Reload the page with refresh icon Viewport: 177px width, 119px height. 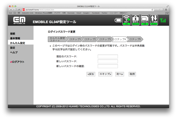[152, 10]
